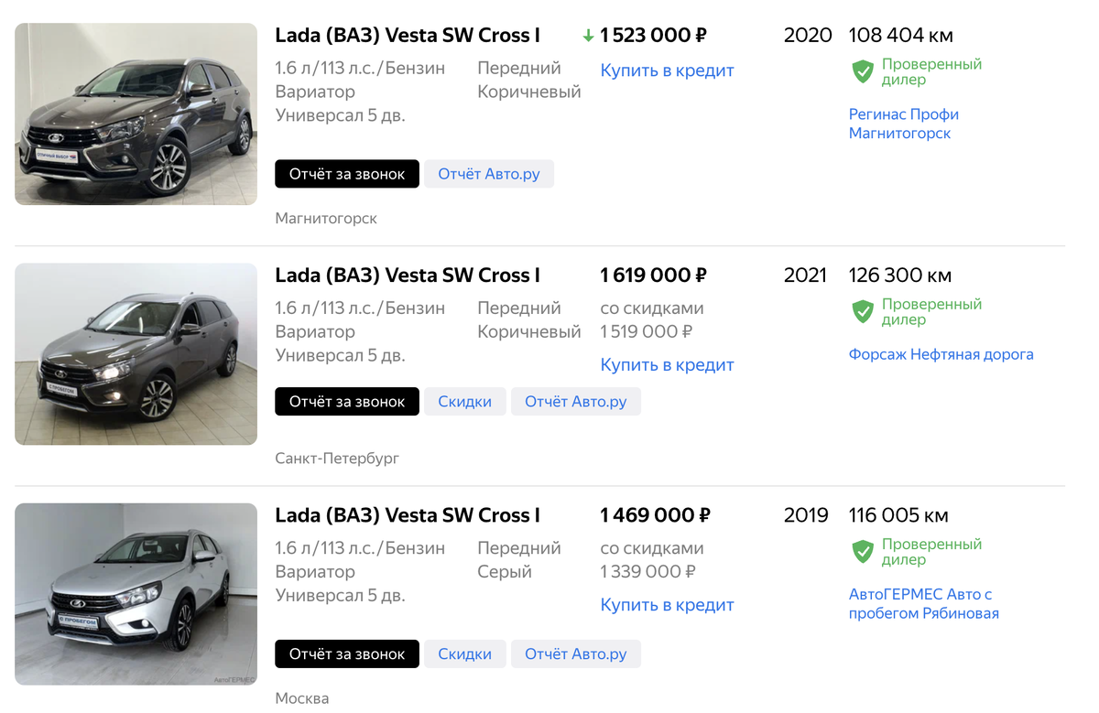Open Отчёт Авто.ру on the Москва listing
This screenshot has width=1099, height=713.
(x=575, y=654)
